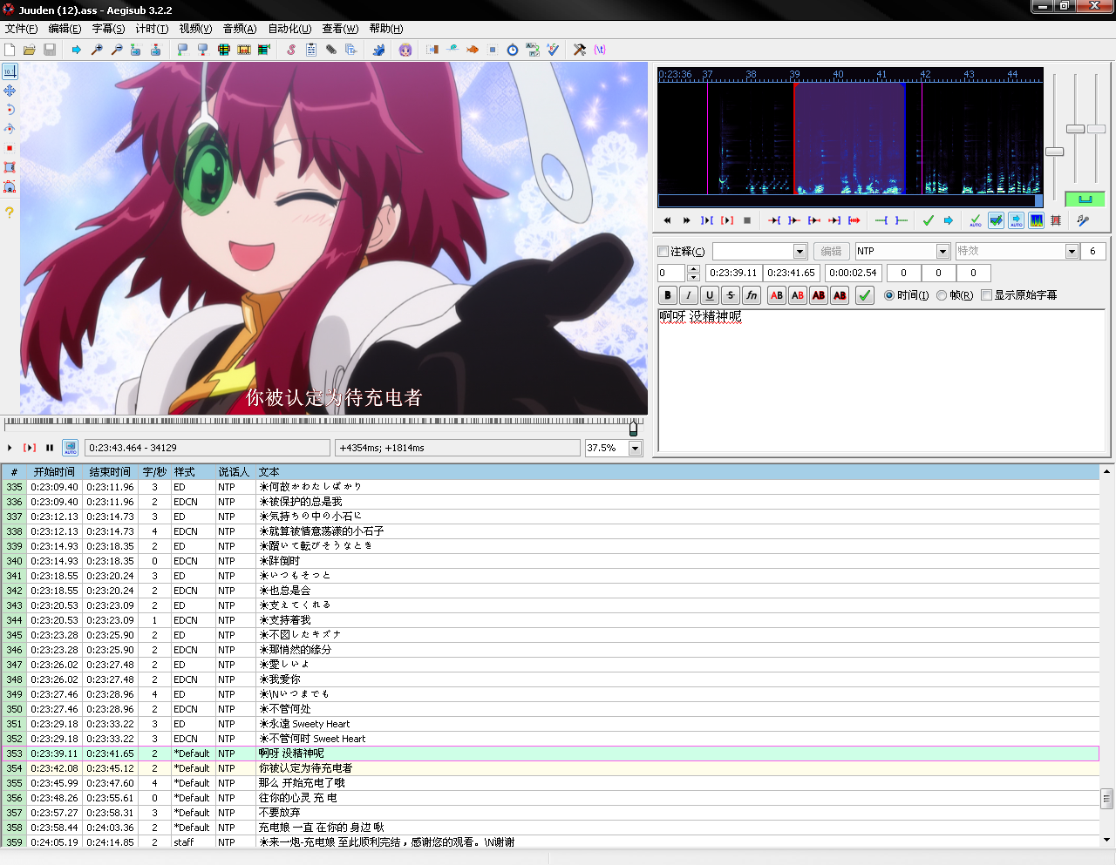Screen dimensions: 1116x865
Task: Increase the layer number spinner
Action: pos(693,268)
